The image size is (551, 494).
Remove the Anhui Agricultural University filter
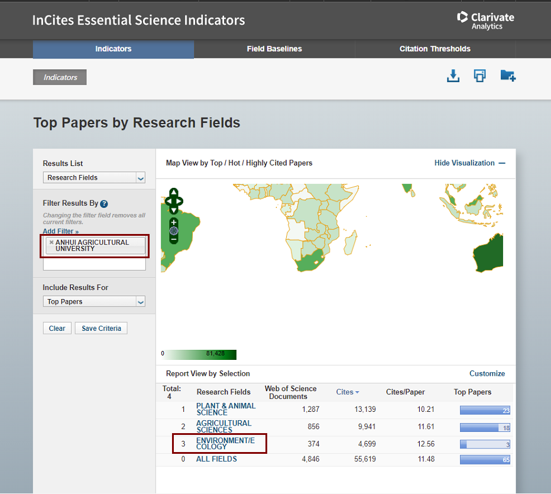[51, 242]
